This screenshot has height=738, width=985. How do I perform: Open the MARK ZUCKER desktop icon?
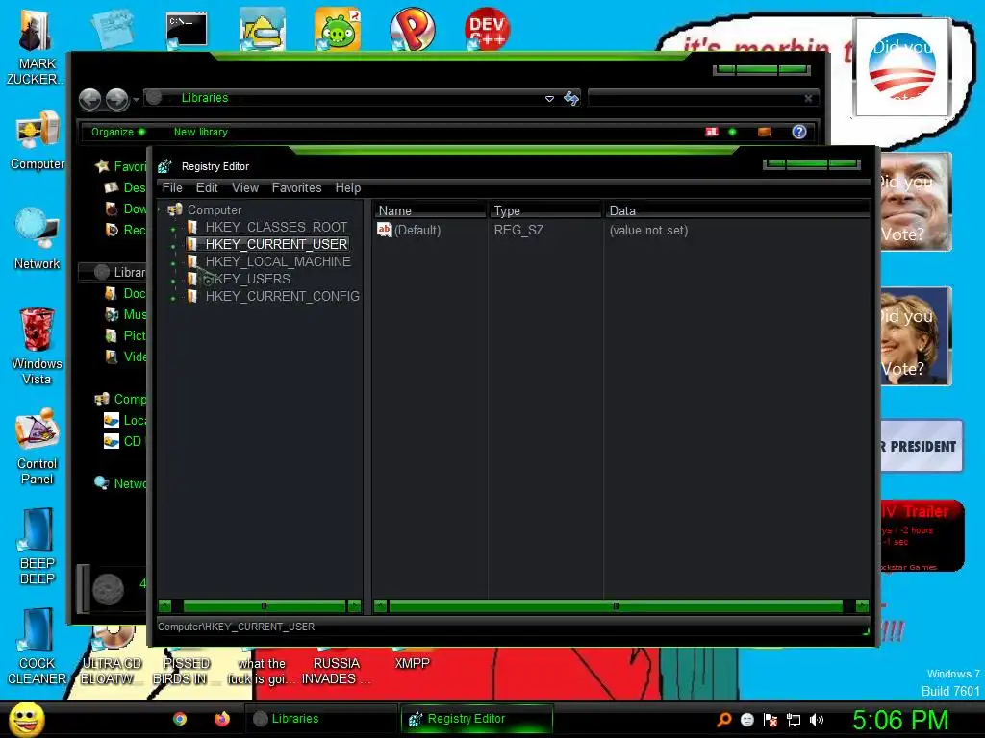pos(36,47)
